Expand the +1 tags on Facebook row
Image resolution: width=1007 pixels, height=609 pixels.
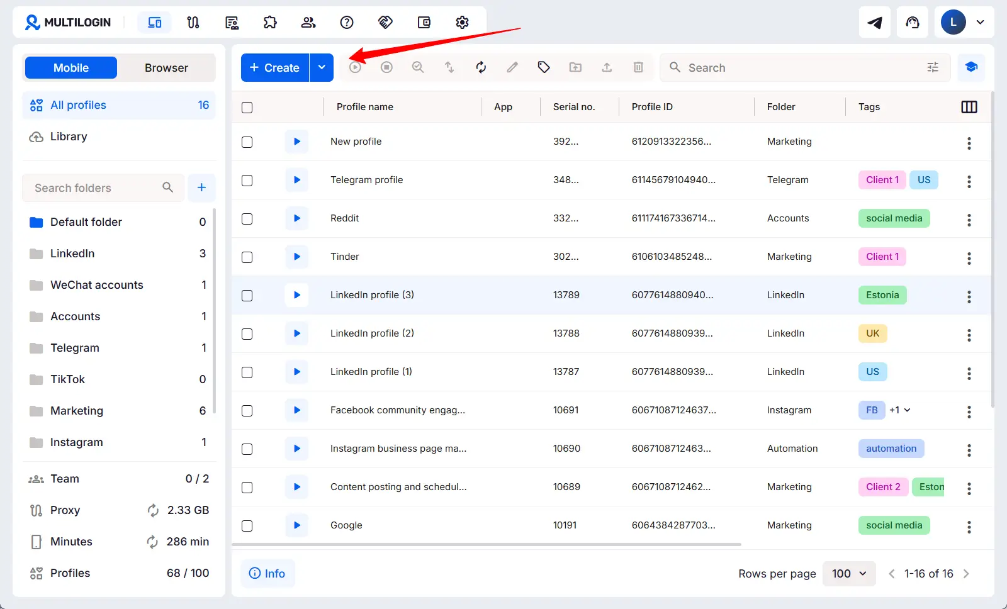coord(900,410)
